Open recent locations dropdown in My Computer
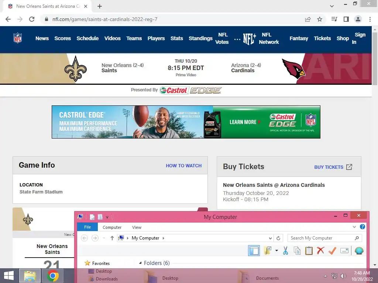The width and height of the screenshot is (378, 283). (104, 238)
